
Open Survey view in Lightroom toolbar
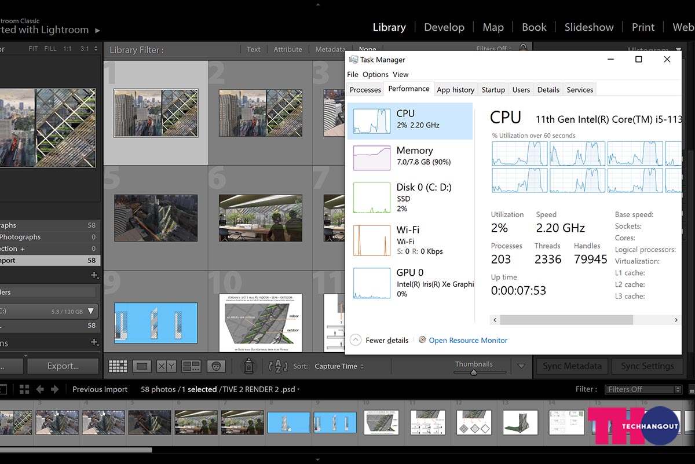tap(191, 366)
